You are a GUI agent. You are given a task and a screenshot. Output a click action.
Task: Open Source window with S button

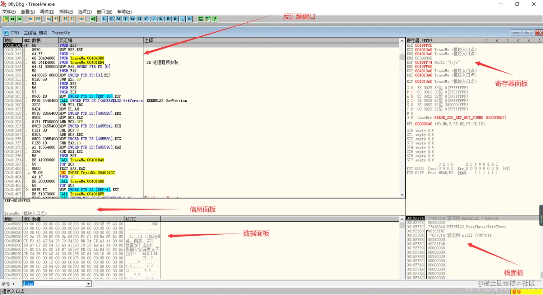pyautogui.click(x=189, y=19)
